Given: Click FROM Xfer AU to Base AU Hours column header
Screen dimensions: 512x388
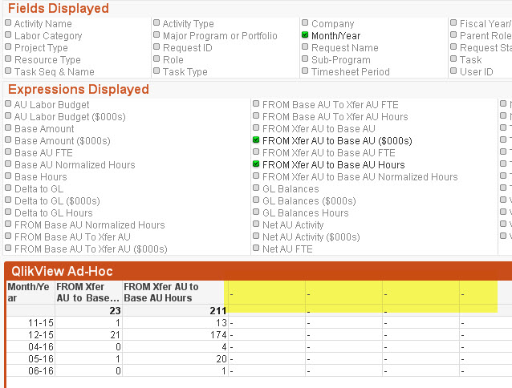Looking at the screenshot, I should [x=173, y=293].
